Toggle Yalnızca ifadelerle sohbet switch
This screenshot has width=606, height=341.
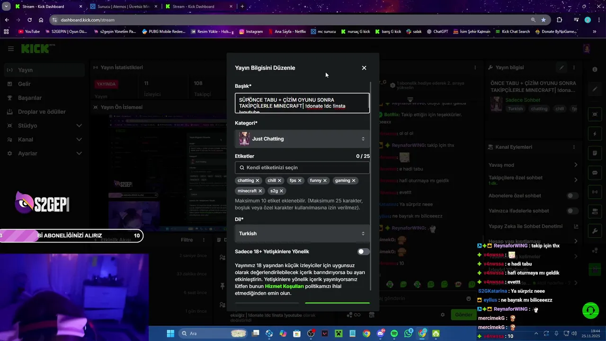[572, 211]
